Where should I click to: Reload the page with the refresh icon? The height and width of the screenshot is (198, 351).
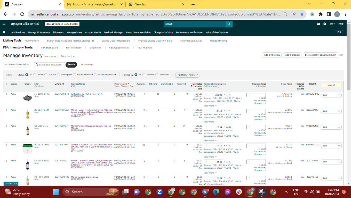click(22, 14)
